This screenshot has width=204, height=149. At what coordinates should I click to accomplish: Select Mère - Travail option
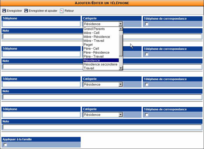tap(101, 41)
